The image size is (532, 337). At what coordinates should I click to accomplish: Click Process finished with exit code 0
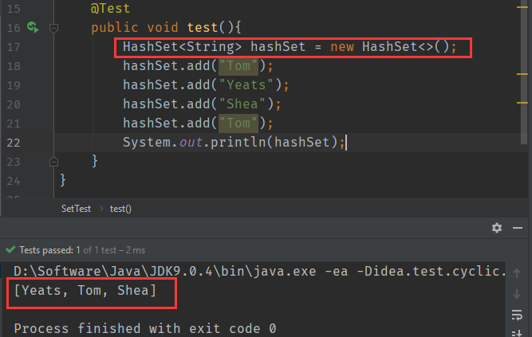point(145,328)
